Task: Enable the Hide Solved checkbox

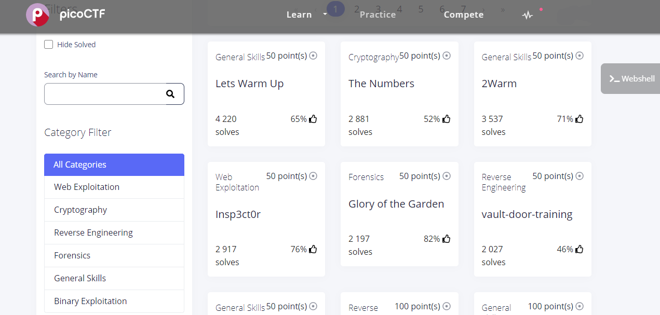Action: click(49, 45)
